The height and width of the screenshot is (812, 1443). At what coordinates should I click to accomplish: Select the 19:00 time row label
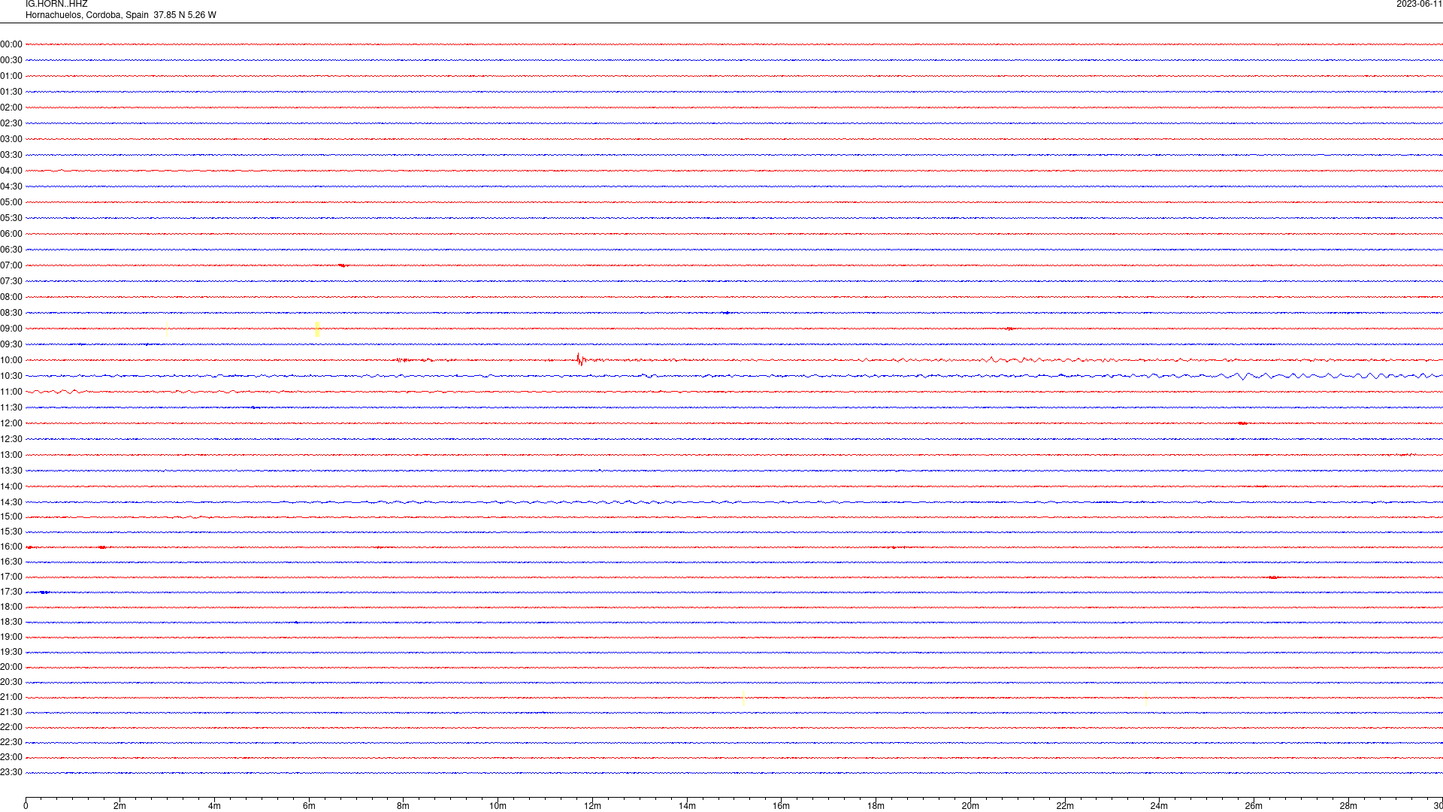point(11,637)
